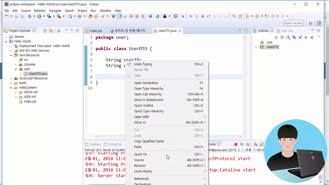Viewport: 329px width, 185px height.
Task: Toggle Block Selection Mode icon
Action: tap(137, 16)
